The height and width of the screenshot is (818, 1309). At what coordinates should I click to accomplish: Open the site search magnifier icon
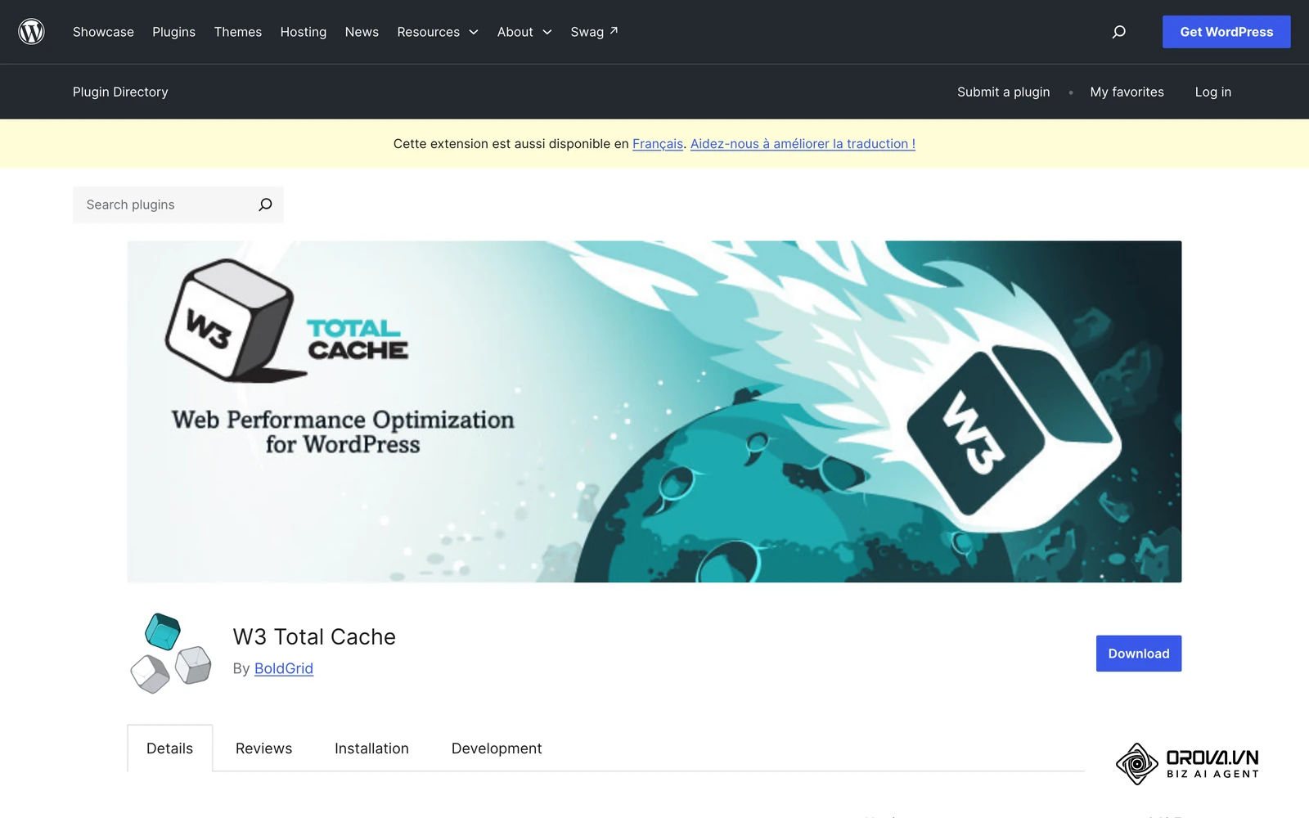click(x=1118, y=32)
